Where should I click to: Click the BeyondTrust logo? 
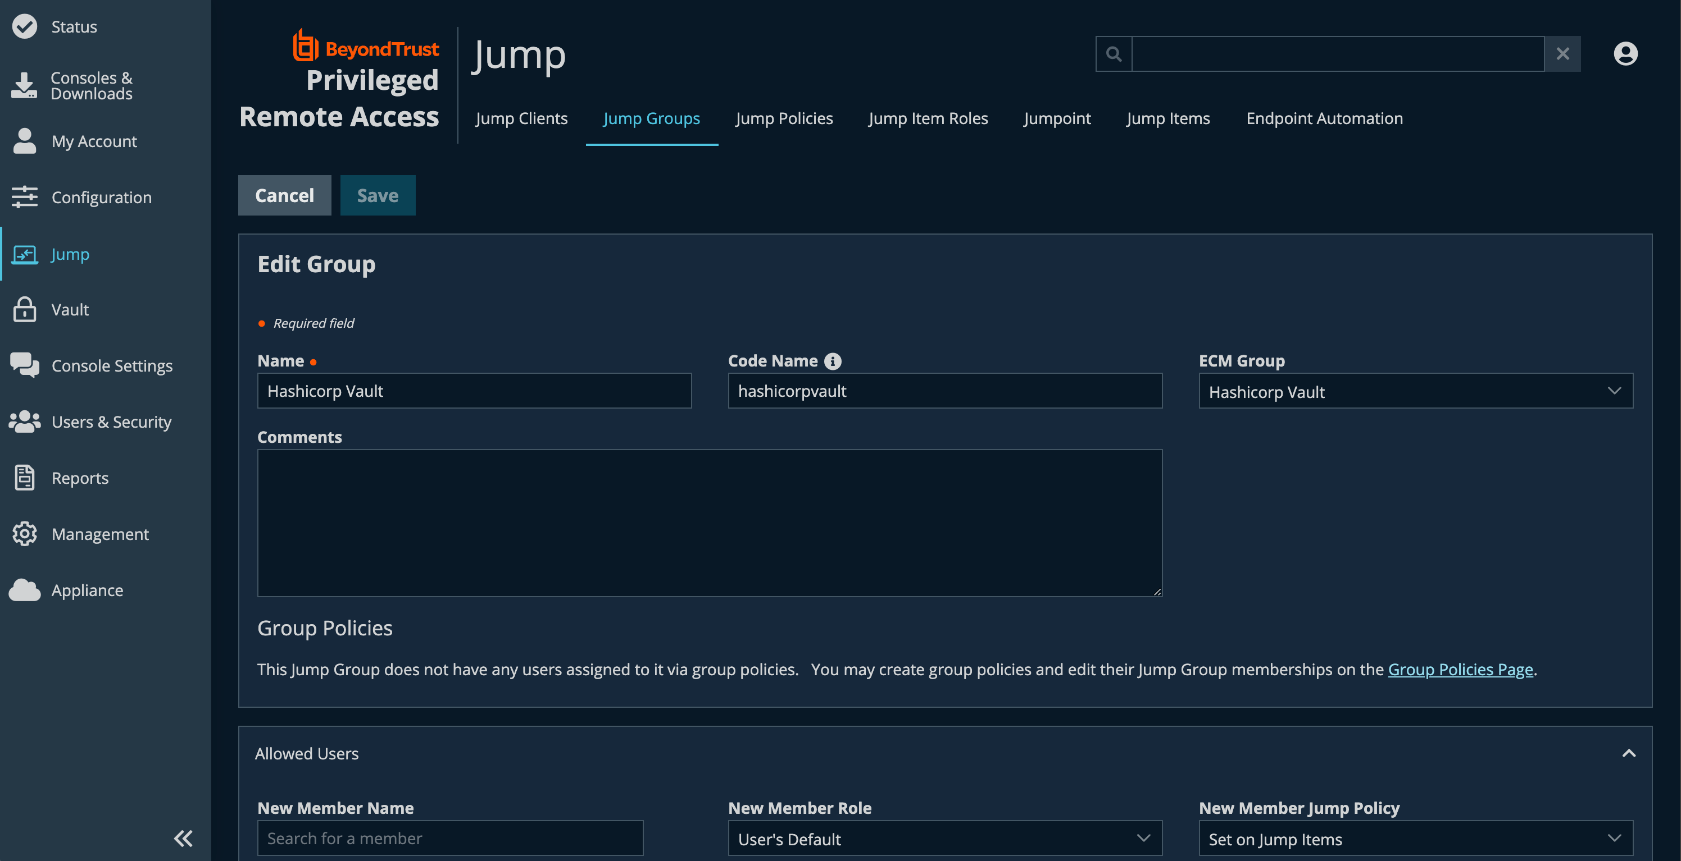tap(365, 45)
